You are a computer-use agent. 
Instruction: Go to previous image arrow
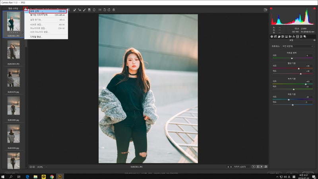[228, 167]
